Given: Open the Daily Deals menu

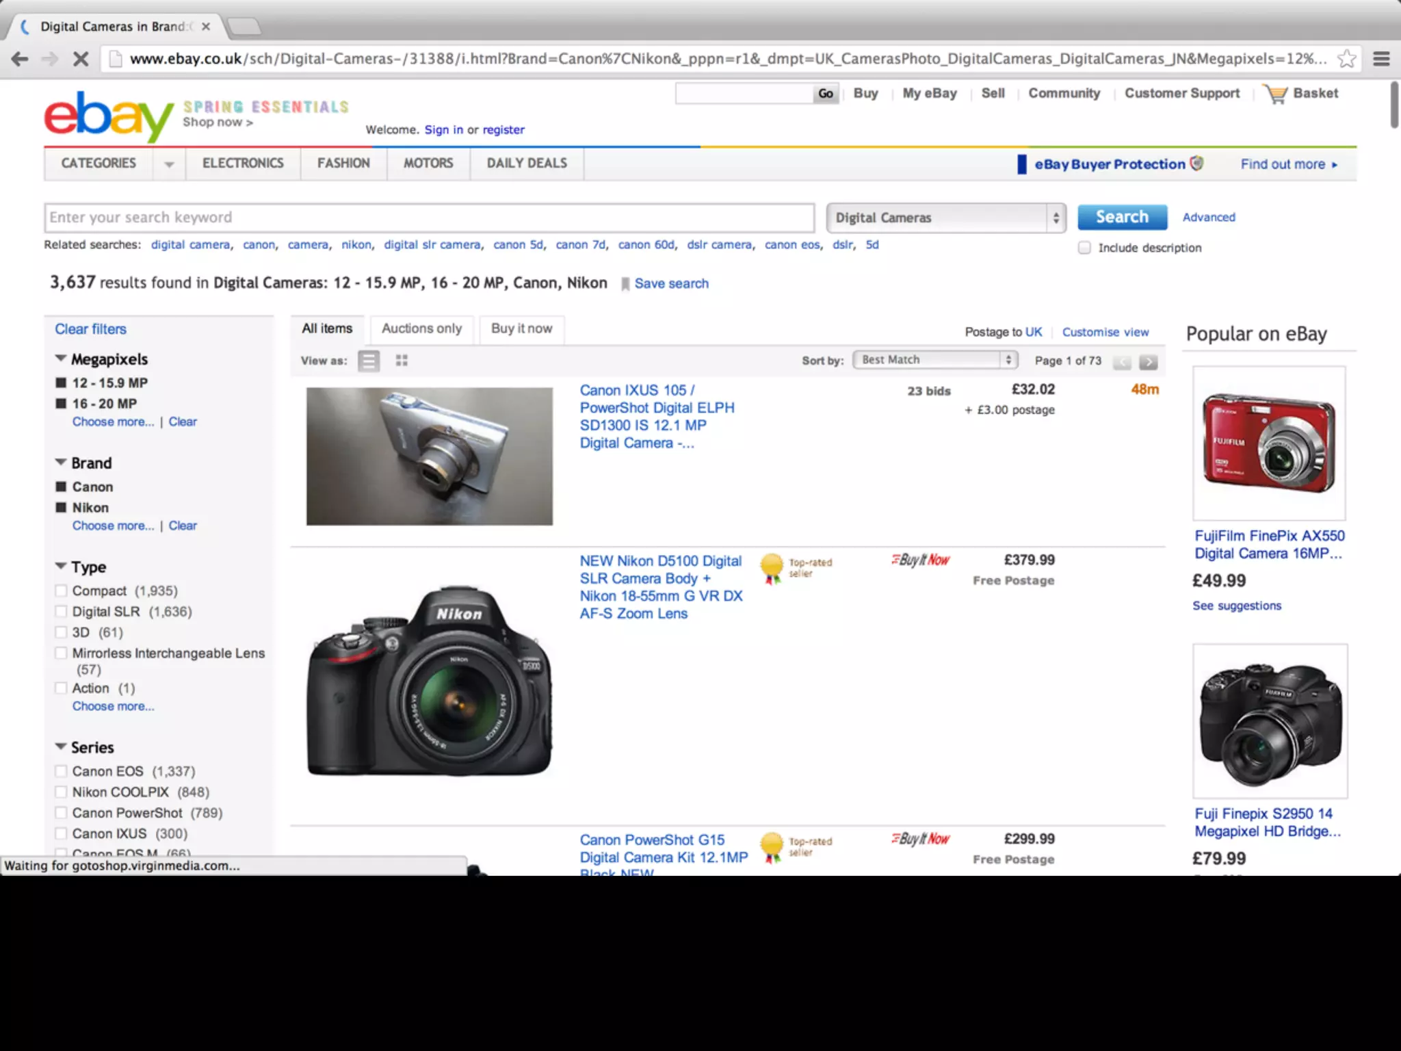Looking at the screenshot, I should (527, 164).
